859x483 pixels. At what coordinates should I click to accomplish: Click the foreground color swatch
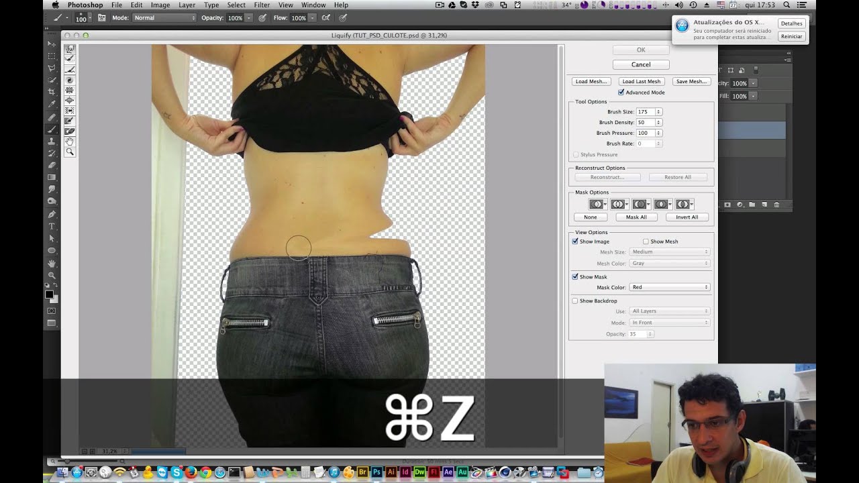tap(49, 294)
